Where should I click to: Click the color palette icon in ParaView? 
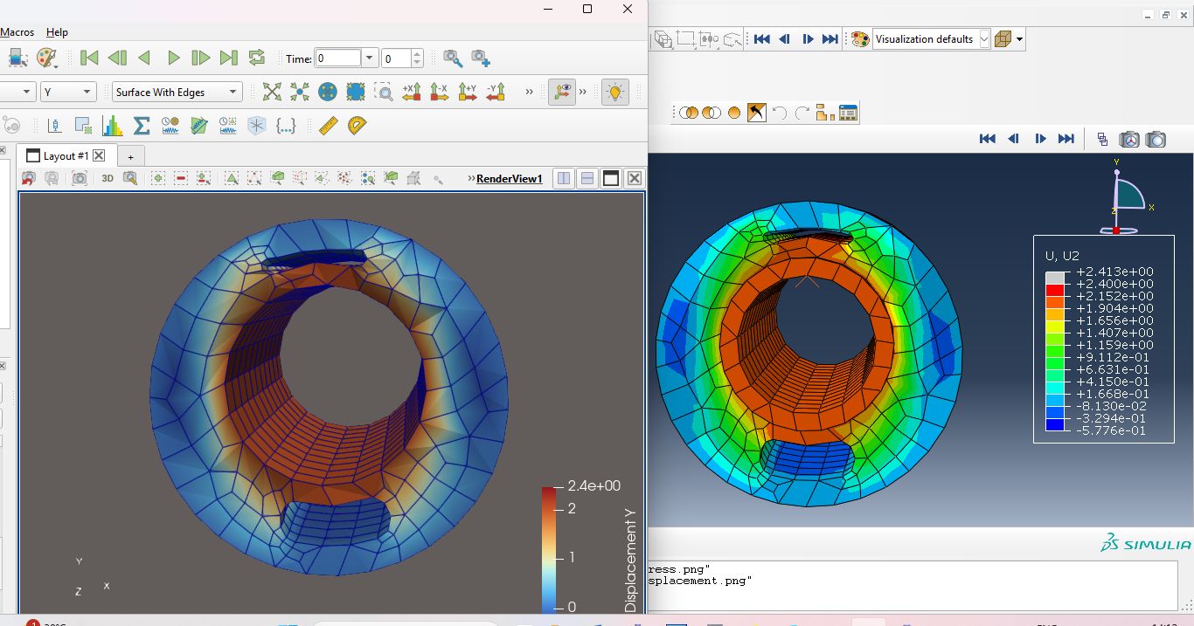pos(46,58)
